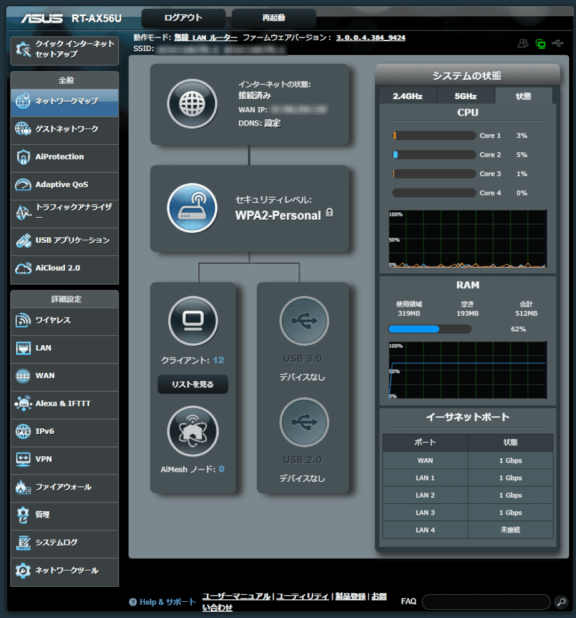This screenshot has width=576, height=618.
Task: Click the USB status icon top right
Action: [x=557, y=43]
